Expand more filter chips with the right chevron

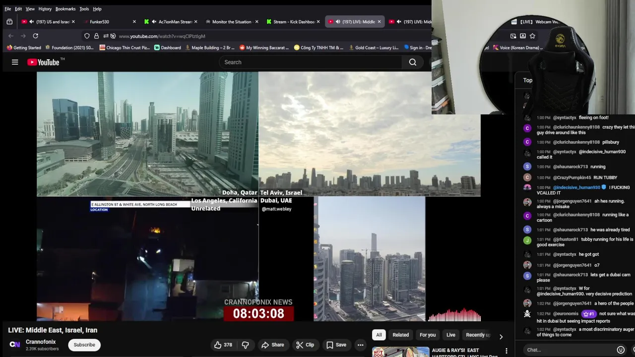pyautogui.click(x=501, y=337)
